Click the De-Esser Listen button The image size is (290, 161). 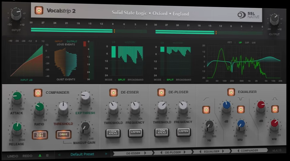(136, 132)
